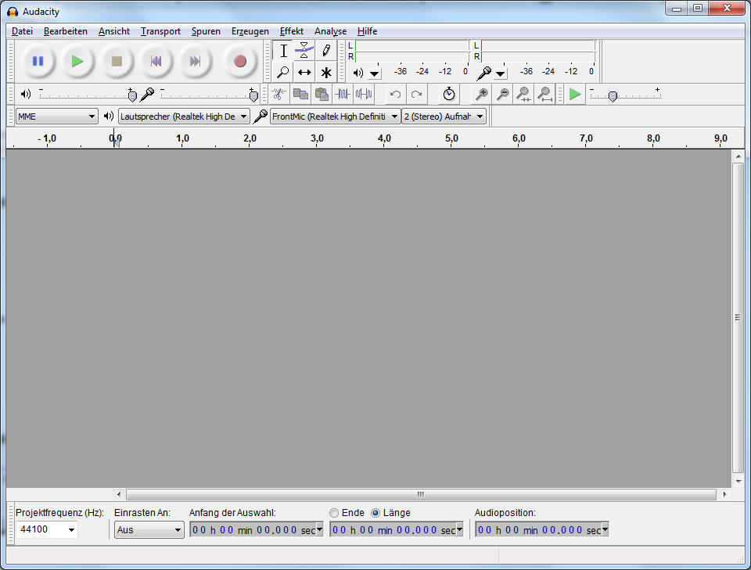Open Anfang der Auswahl time format arrow

click(319, 529)
